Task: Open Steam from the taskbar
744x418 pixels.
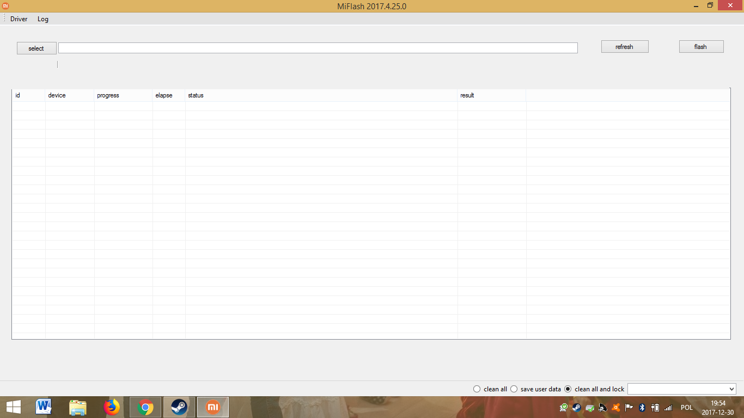Action: tap(179, 407)
